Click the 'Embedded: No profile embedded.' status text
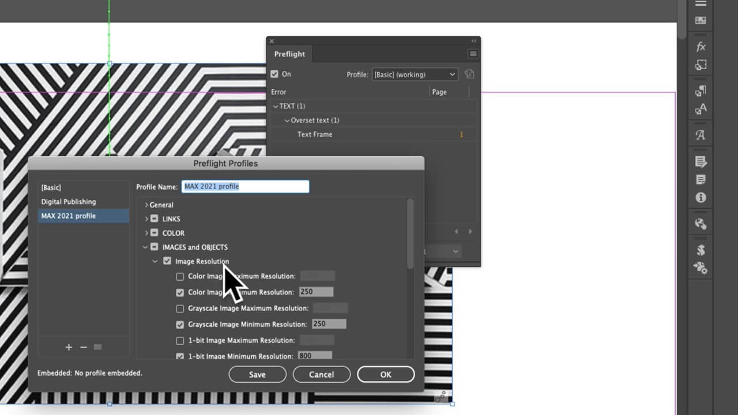738x415 pixels. click(x=90, y=373)
